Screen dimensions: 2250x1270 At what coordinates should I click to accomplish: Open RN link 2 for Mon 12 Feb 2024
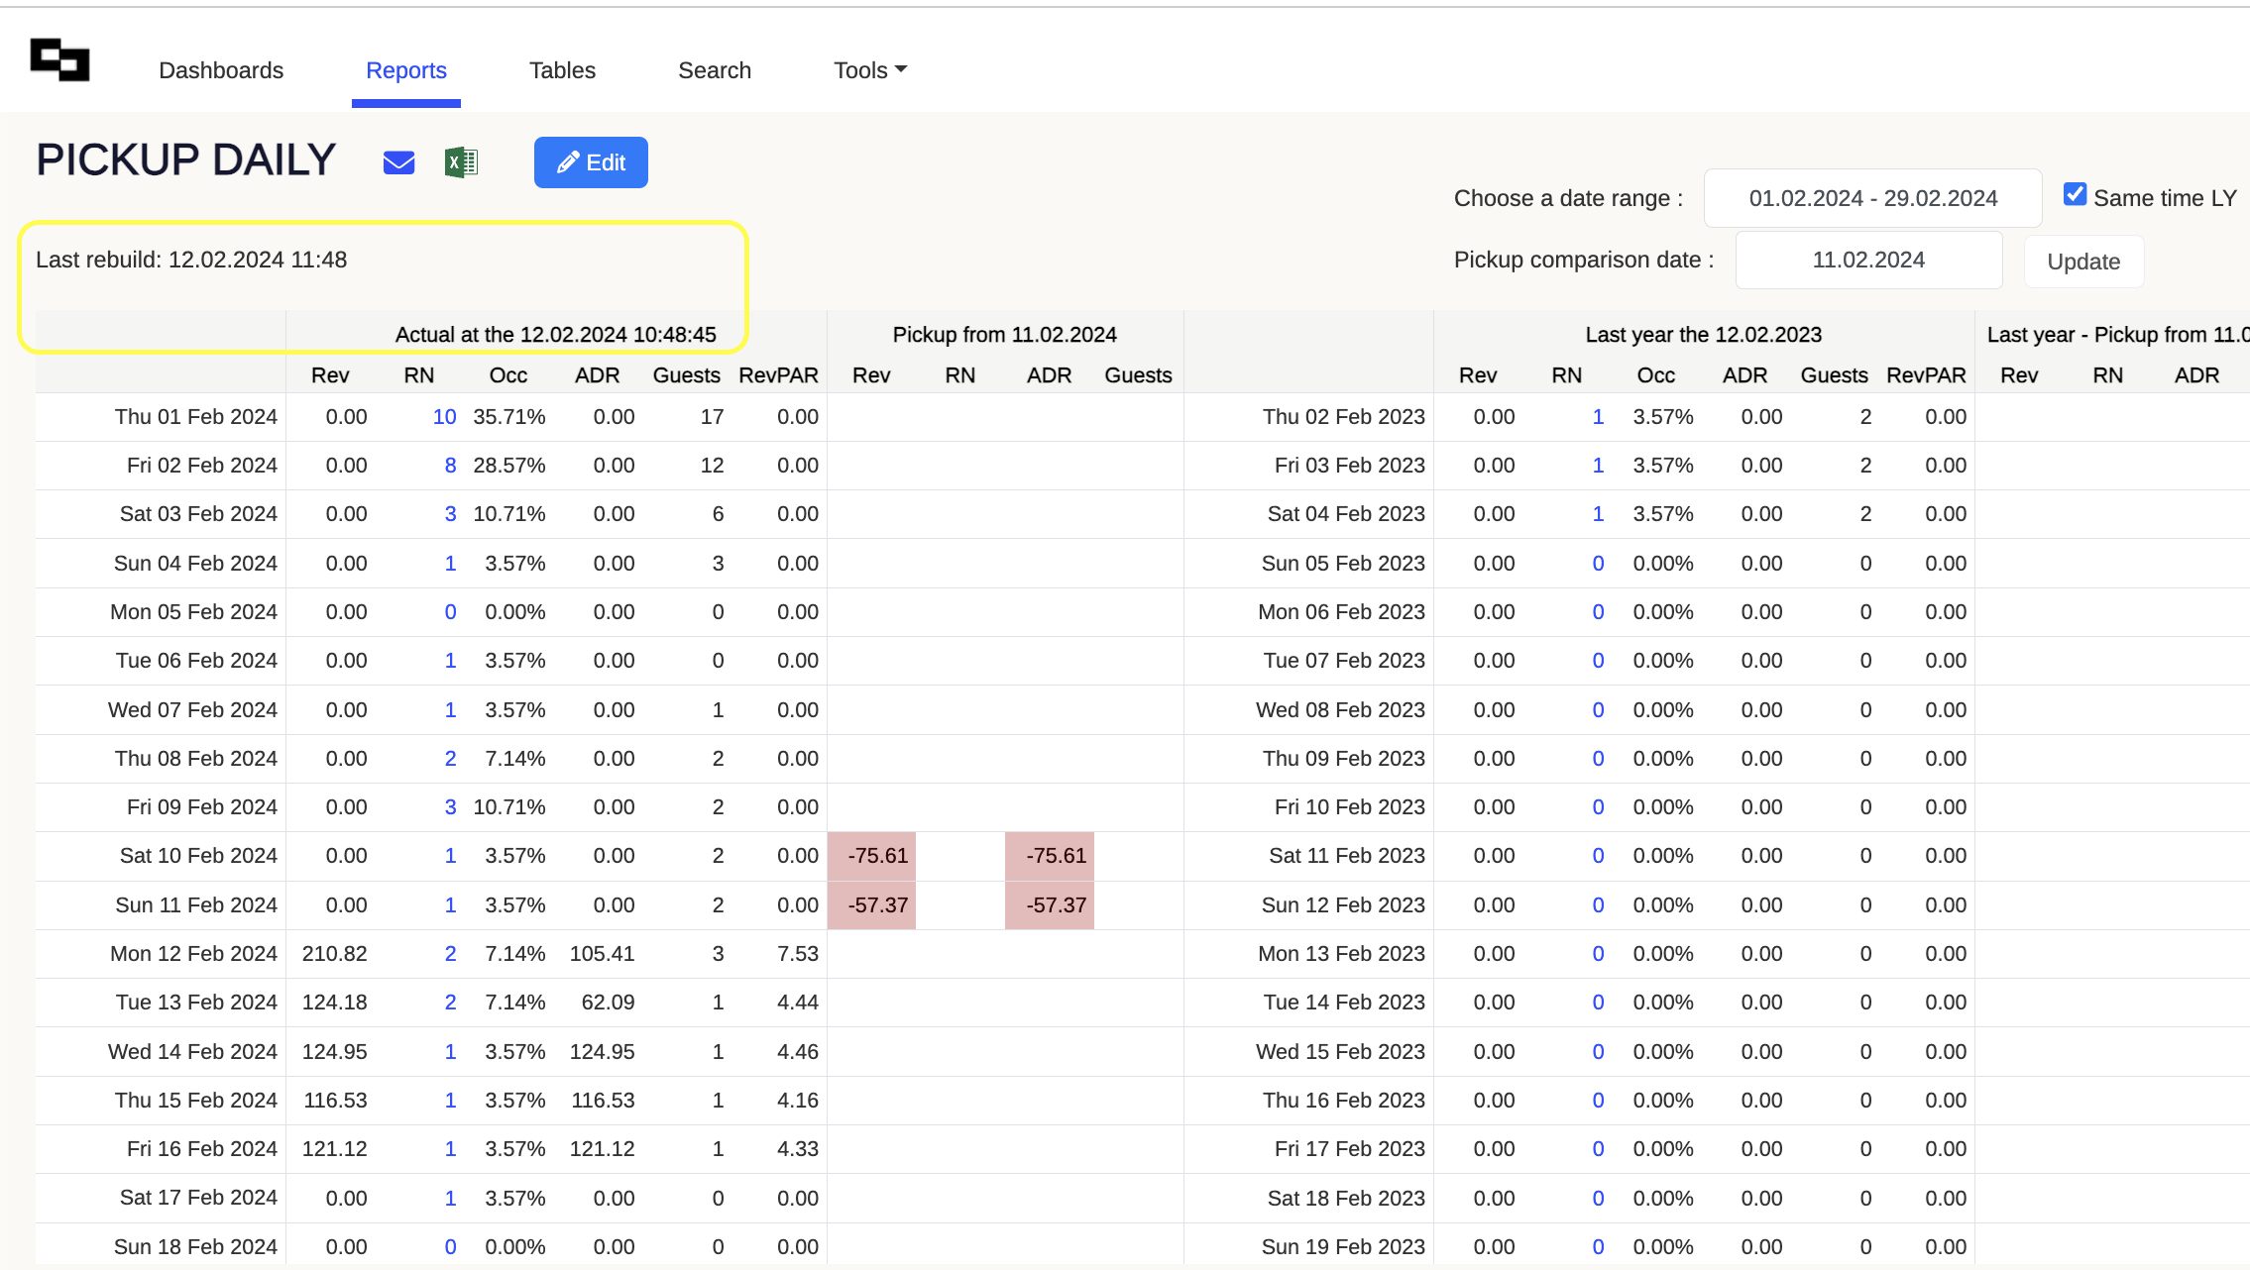(450, 954)
